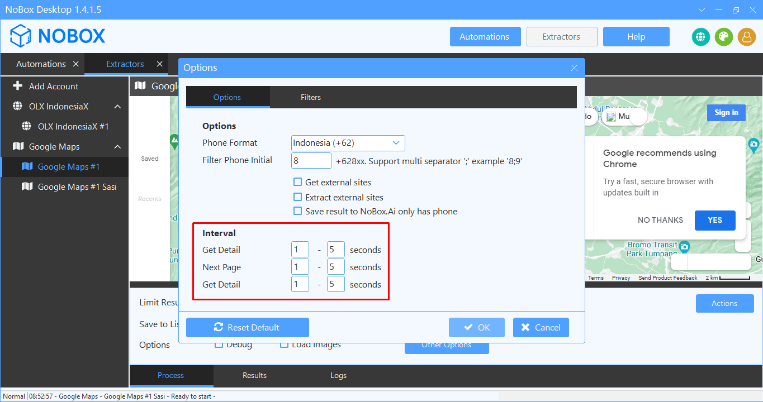Click the plus icon beside Add Account

click(18, 86)
